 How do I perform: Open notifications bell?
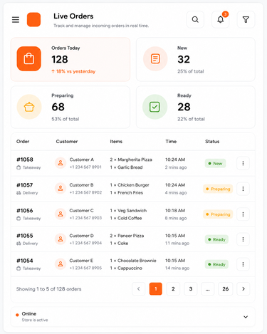click(x=221, y=19)
